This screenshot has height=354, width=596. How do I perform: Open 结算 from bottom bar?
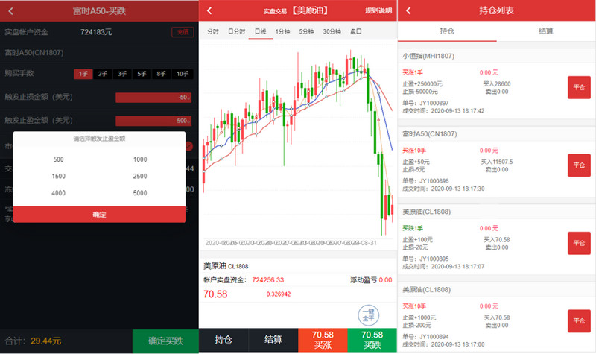tap(273, 340)
